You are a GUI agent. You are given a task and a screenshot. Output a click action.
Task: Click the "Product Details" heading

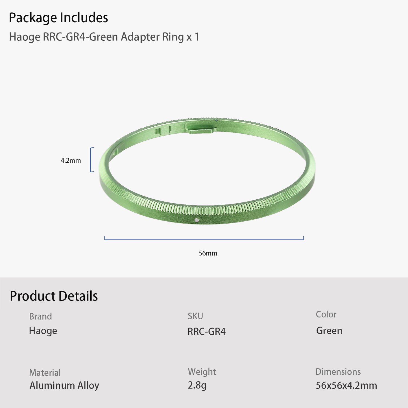(54, 296)
